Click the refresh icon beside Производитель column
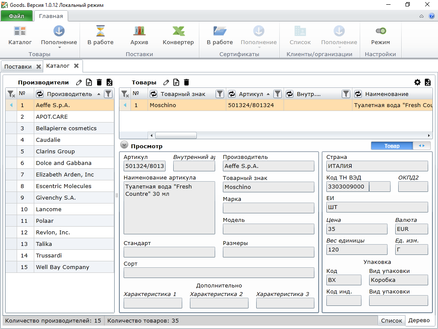Image resolution: width=438 pixels, height=329 pixels. click(x=40, y=94)
